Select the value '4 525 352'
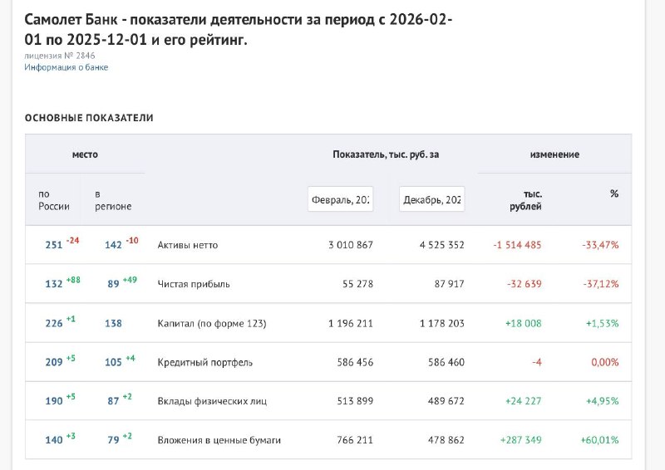665x470 pixels. point(442,245)
